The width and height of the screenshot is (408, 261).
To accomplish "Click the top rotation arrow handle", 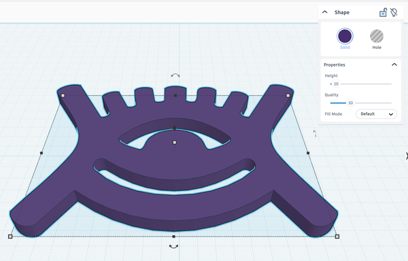I will [x=175, y=75].
